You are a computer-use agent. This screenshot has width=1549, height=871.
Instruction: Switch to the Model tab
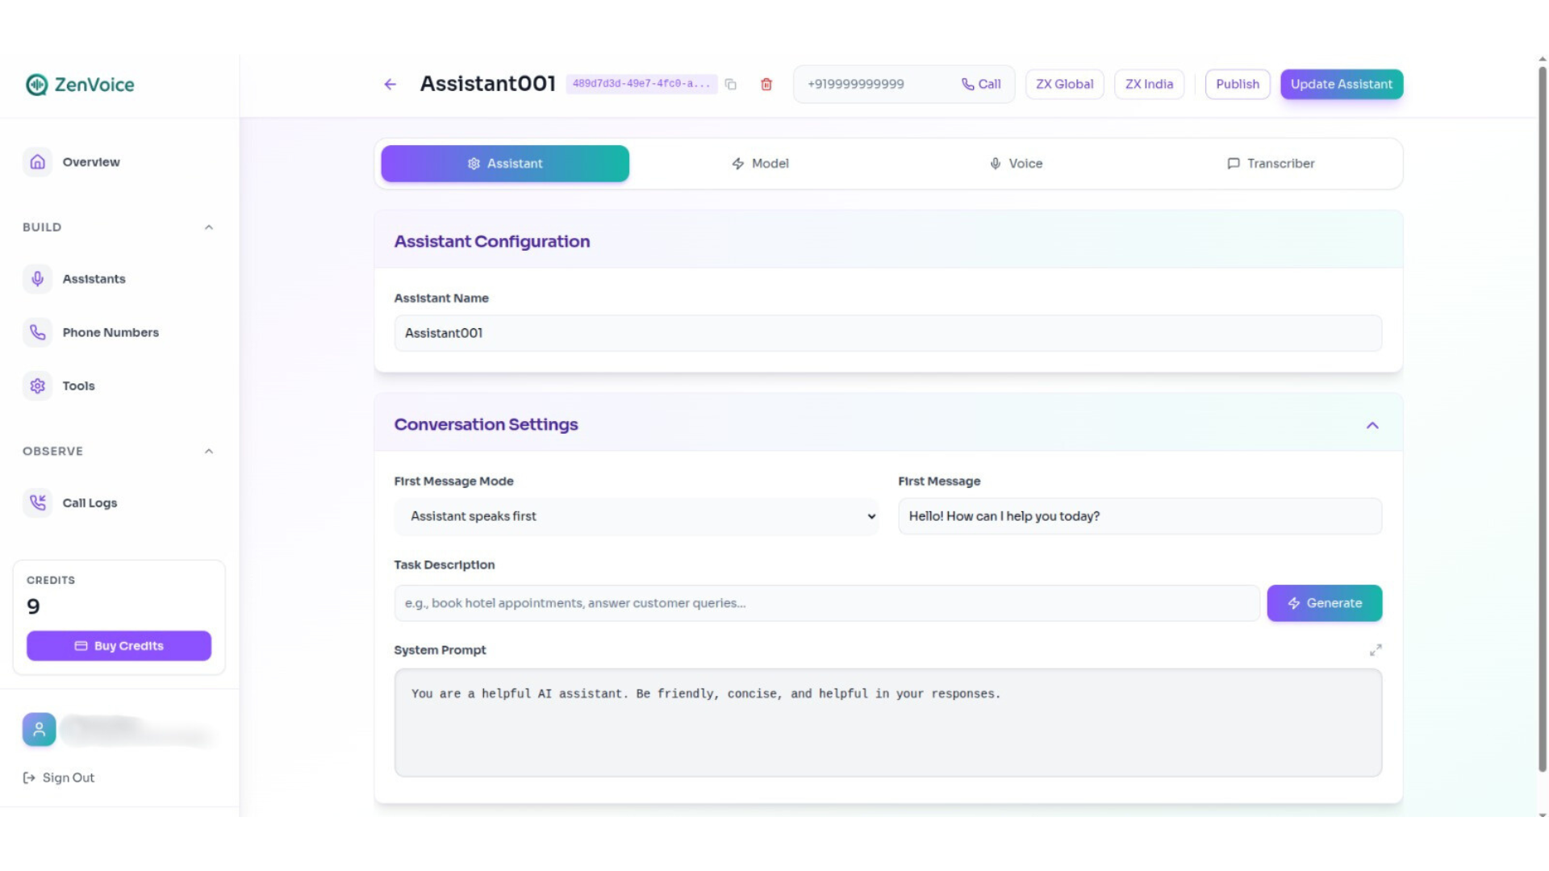click(760, 164)
